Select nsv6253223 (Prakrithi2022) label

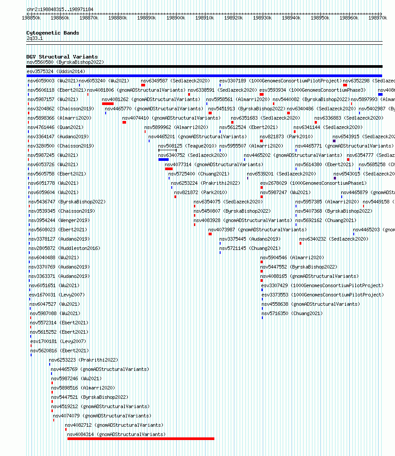point(83,360)
